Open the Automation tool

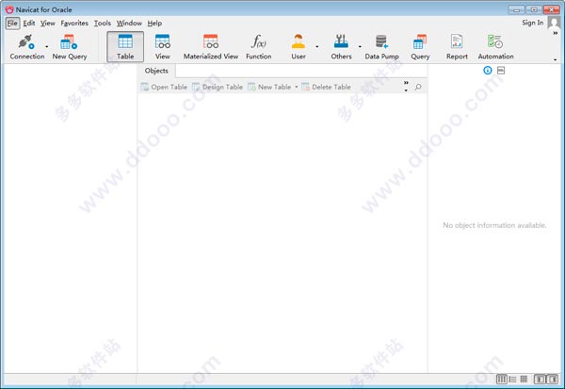point(496,47)
